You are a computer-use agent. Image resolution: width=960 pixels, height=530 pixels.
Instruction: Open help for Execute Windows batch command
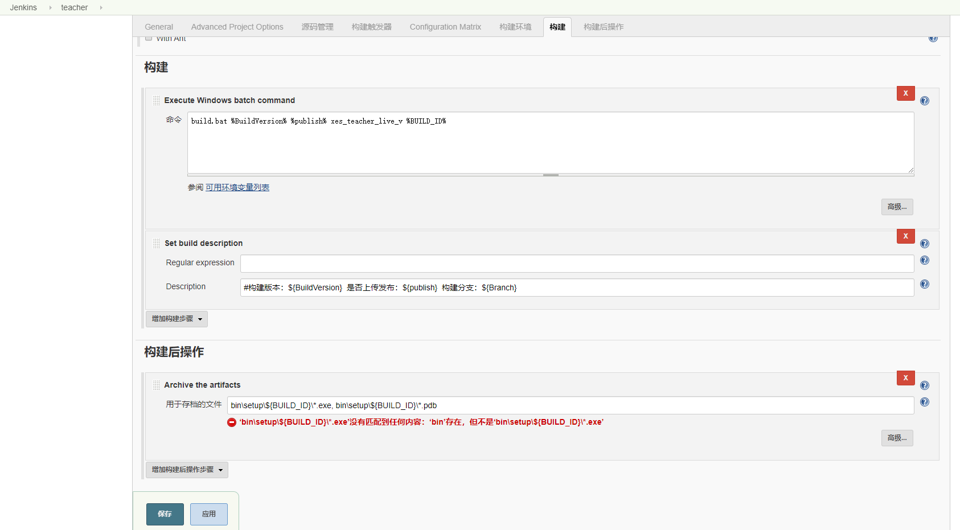coord(925,101)
